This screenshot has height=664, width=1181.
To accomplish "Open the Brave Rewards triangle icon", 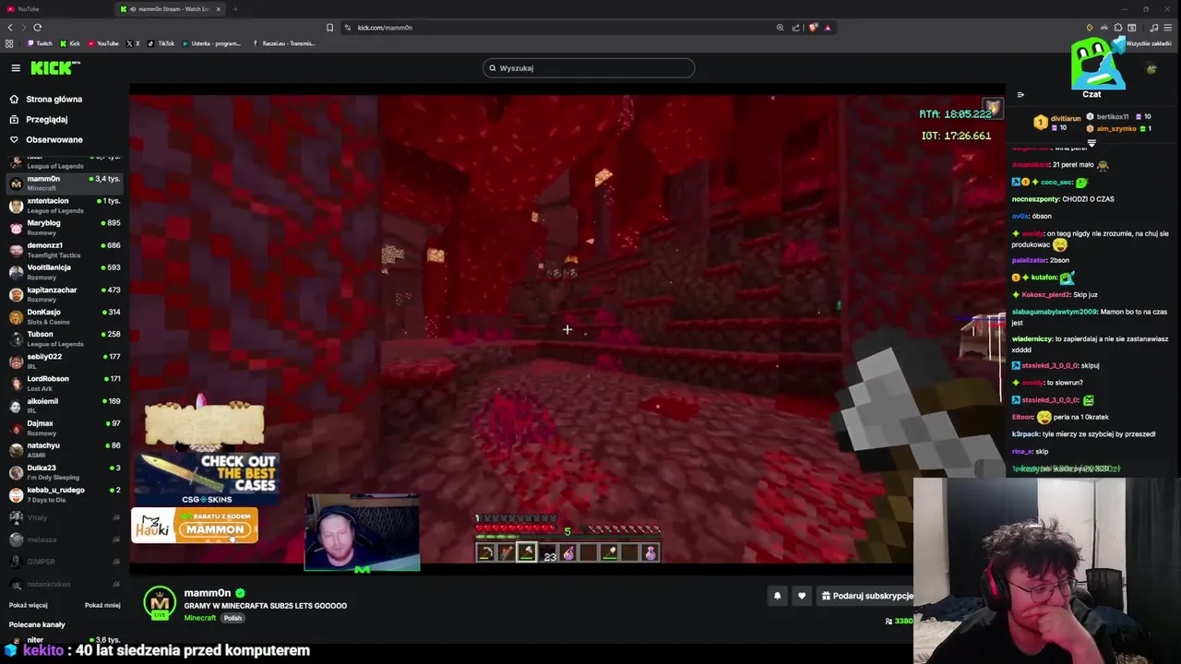I will point(828,28).
